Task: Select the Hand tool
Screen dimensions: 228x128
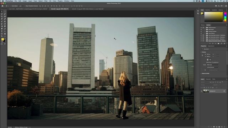Action: 5,34
